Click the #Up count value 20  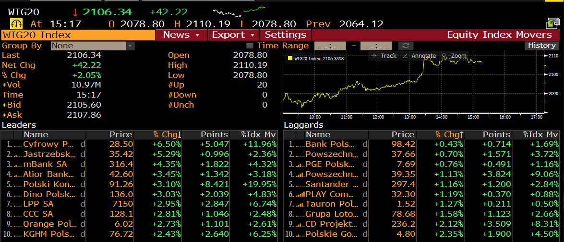(x=262, y=85)
